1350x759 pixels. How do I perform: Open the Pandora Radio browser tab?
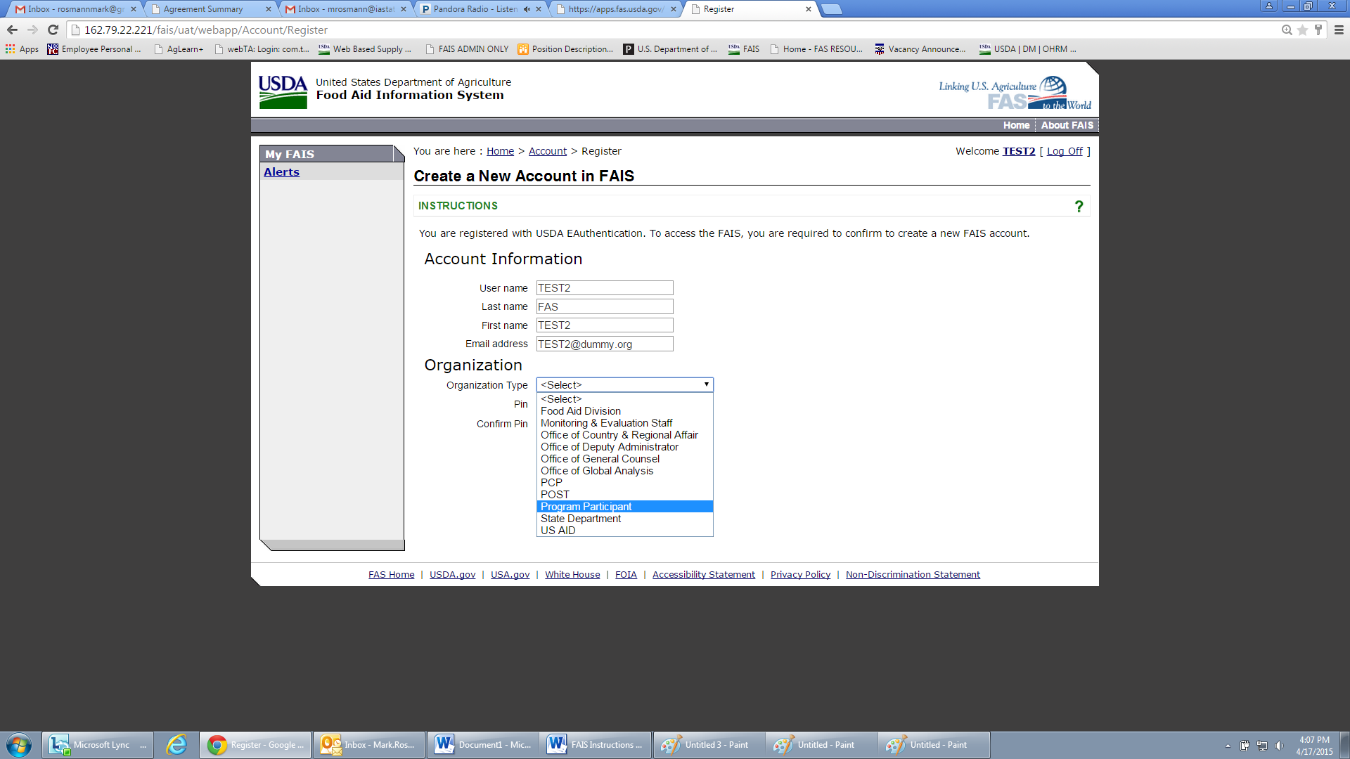coord(475,9)
